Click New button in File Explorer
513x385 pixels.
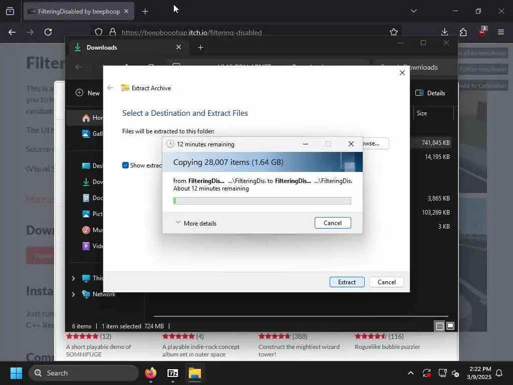[x=88, y=93]
